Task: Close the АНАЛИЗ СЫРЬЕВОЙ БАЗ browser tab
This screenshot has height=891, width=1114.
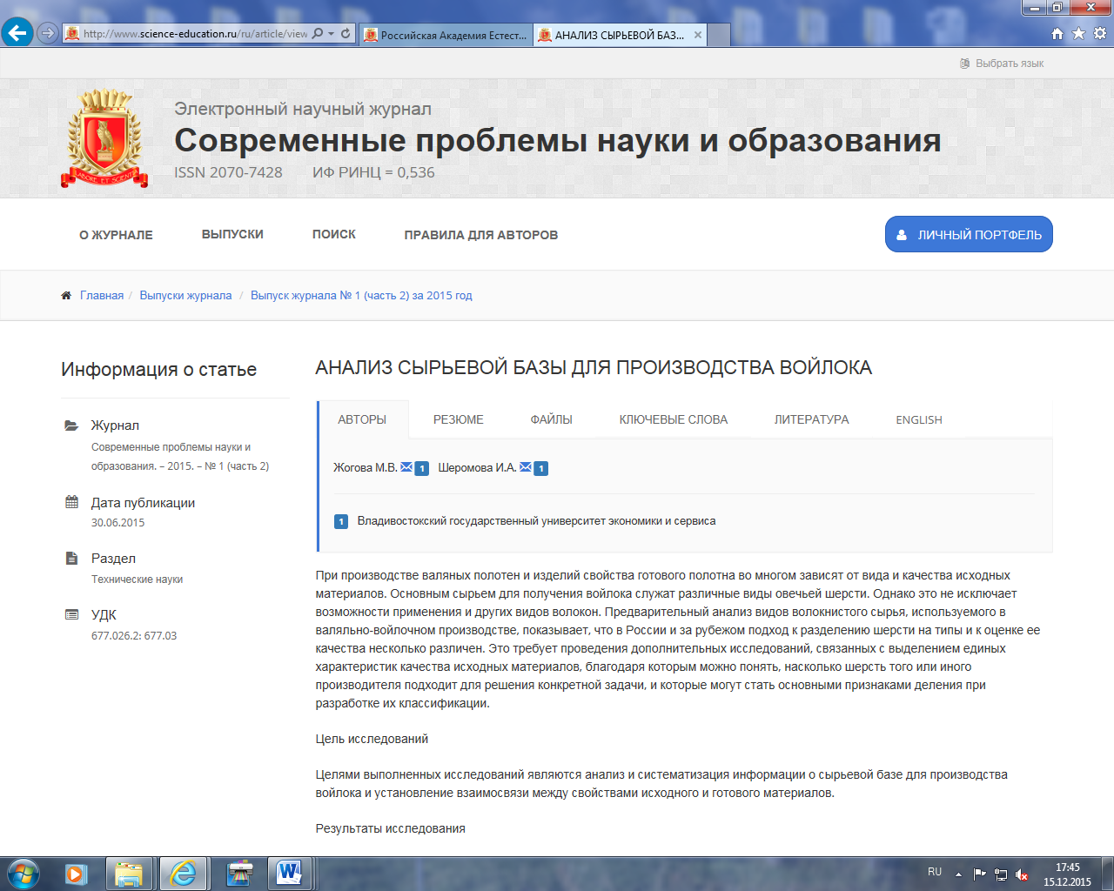Action: [698, 35]
